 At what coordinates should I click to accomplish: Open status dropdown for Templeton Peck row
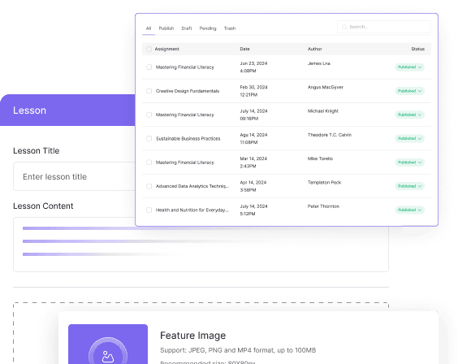[x=409, y=186]
